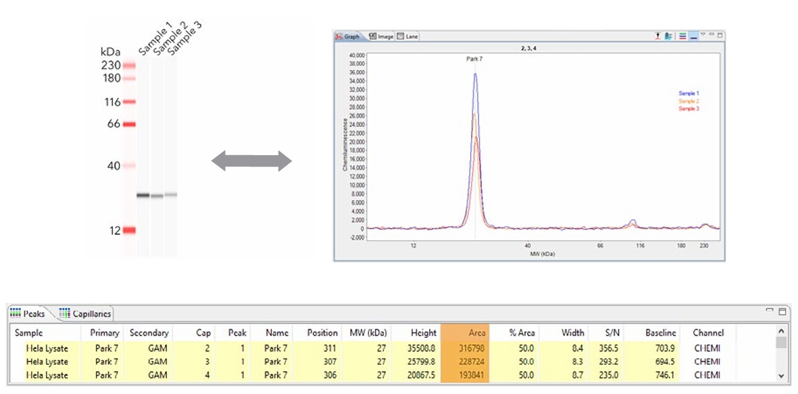This screenshot has width=798, height=394.
Task: Click the peak annotation icon in graph toolbar
Action: (656, 36)
